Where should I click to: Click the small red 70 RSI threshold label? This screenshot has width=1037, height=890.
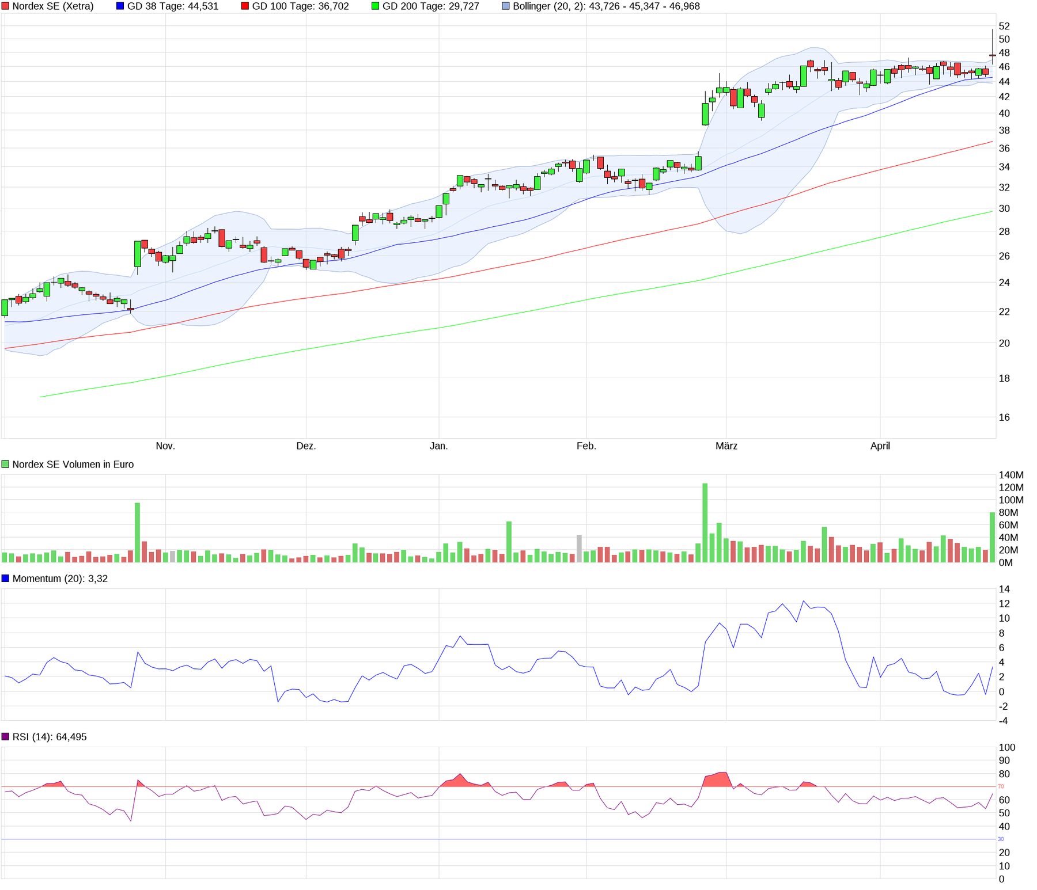1001,786
